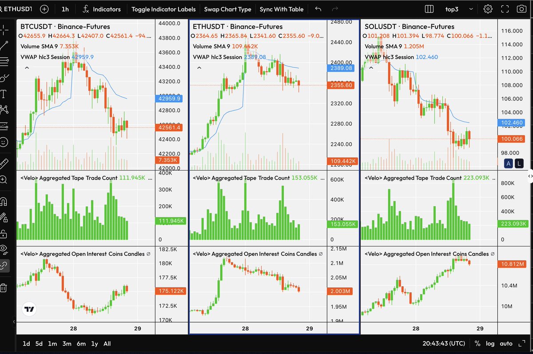
Task: Click the TradingView logo on BTC chart
Action: 29,310
